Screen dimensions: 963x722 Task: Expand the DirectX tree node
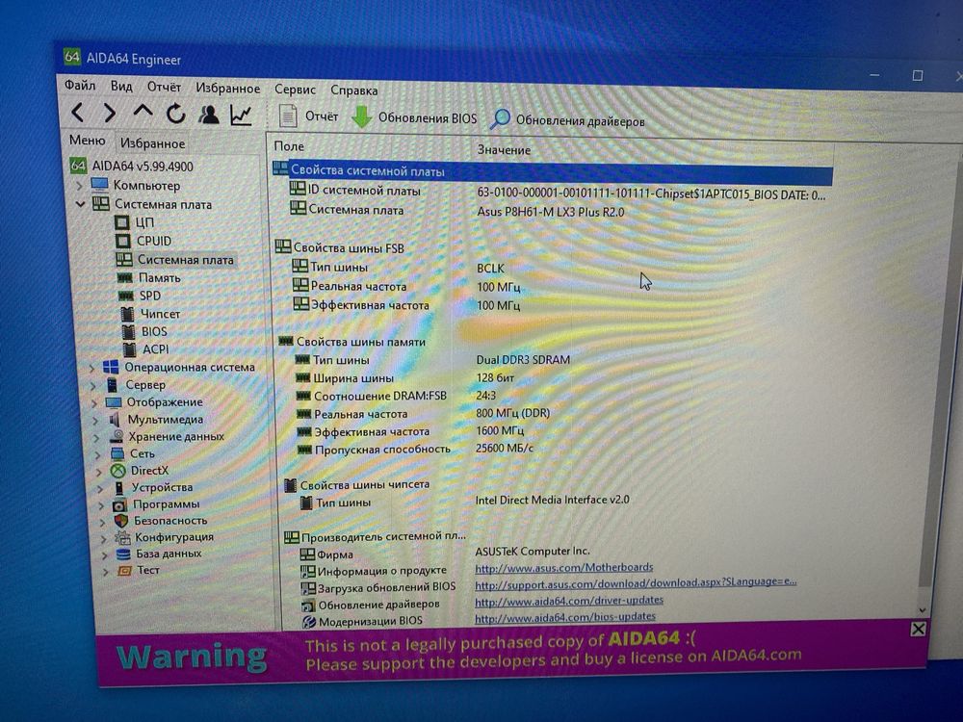pyautogui.click(x=99, y=472)
